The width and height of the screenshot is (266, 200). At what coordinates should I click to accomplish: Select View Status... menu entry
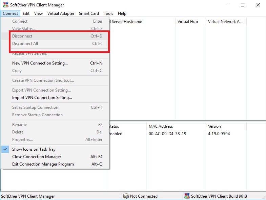pos(55,29)
